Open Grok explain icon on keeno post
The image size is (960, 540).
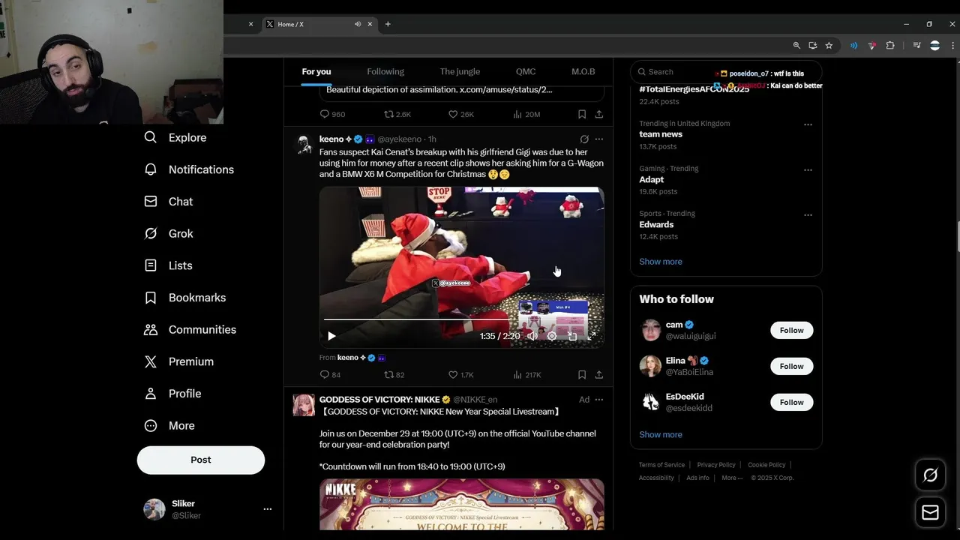(584, 139)
